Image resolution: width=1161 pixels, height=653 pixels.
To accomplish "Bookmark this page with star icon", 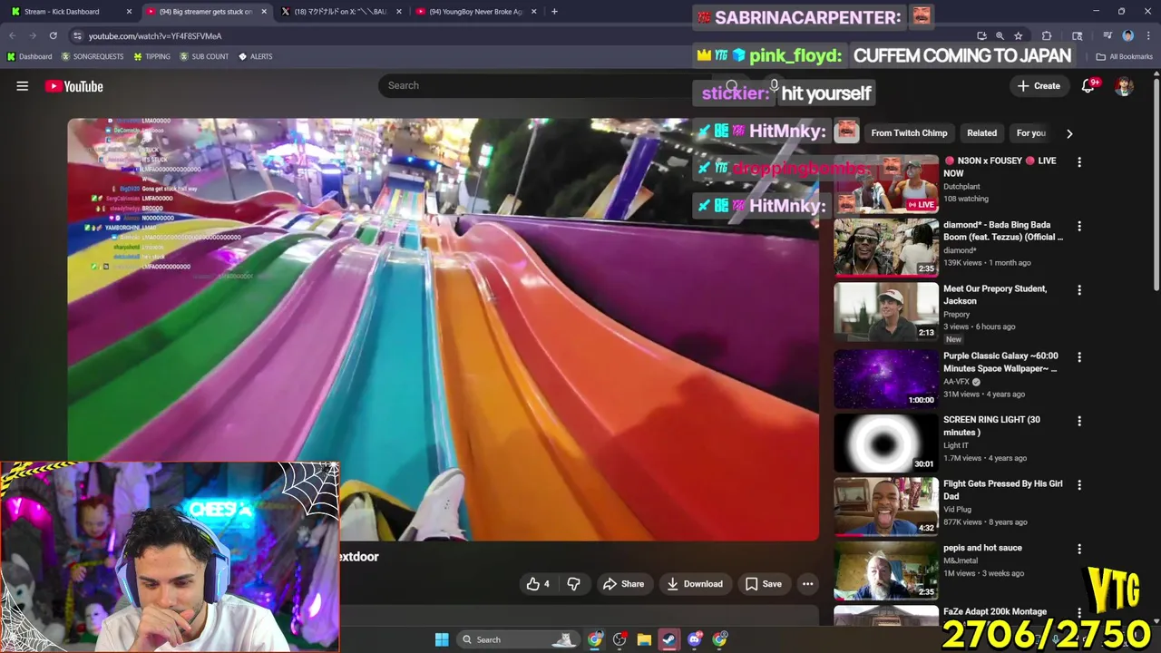I will tap(1019, 36).
